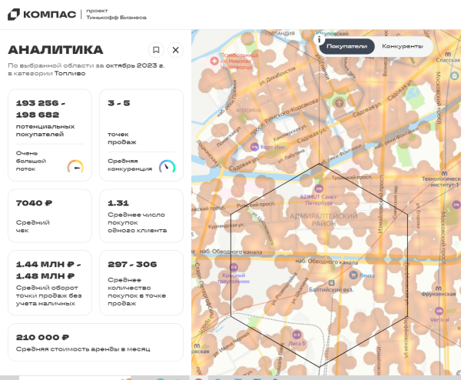461x380 pixels.
Task: Close the Аналитика panel
Action: pyautogui.click(x=175, y=50)
